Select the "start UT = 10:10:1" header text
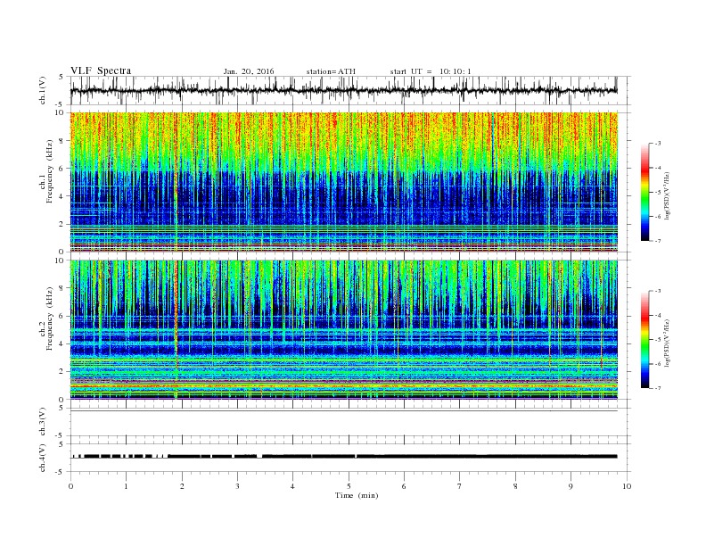The image size is (706, 546). (431, 71)
